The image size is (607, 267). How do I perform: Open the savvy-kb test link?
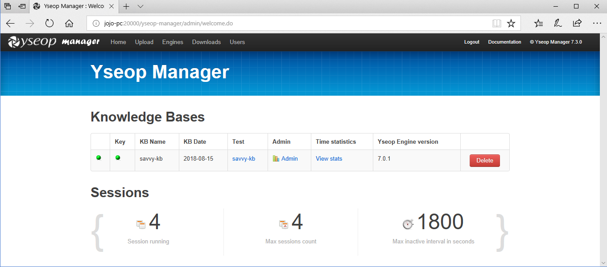244,158
